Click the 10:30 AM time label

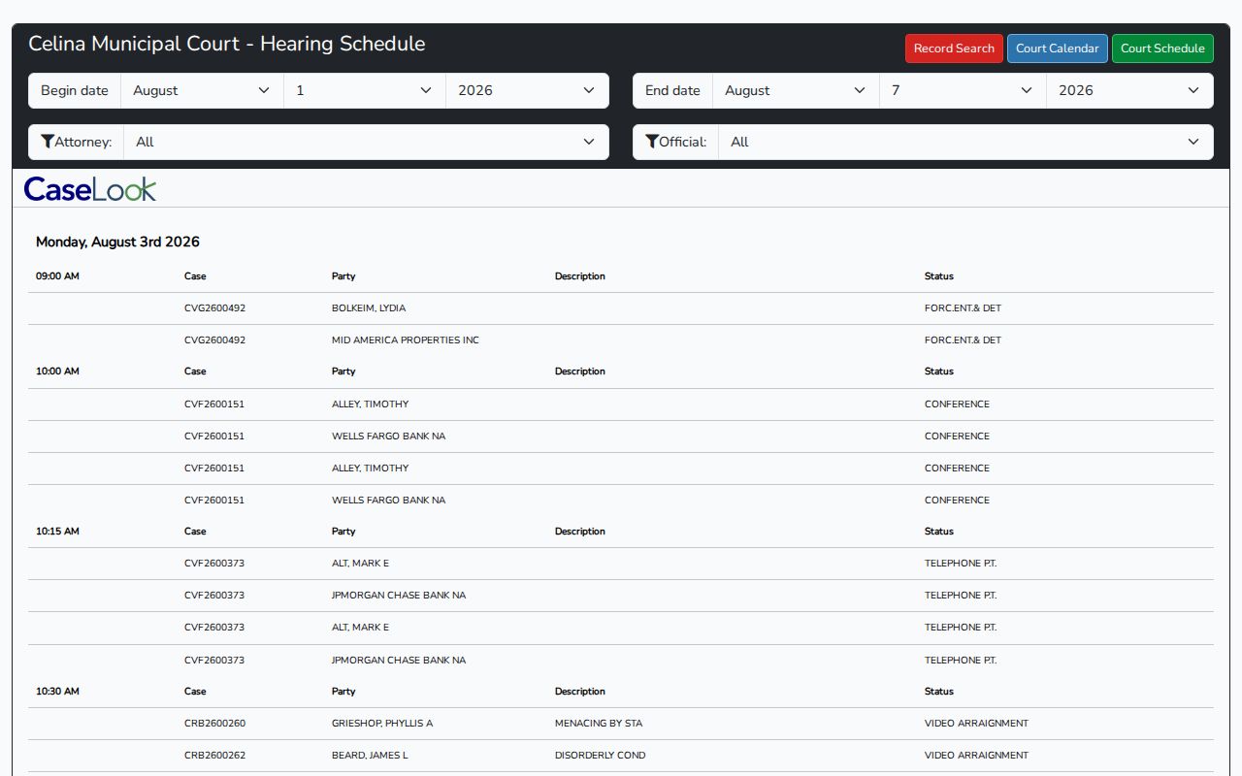click(x=57, y=692)
